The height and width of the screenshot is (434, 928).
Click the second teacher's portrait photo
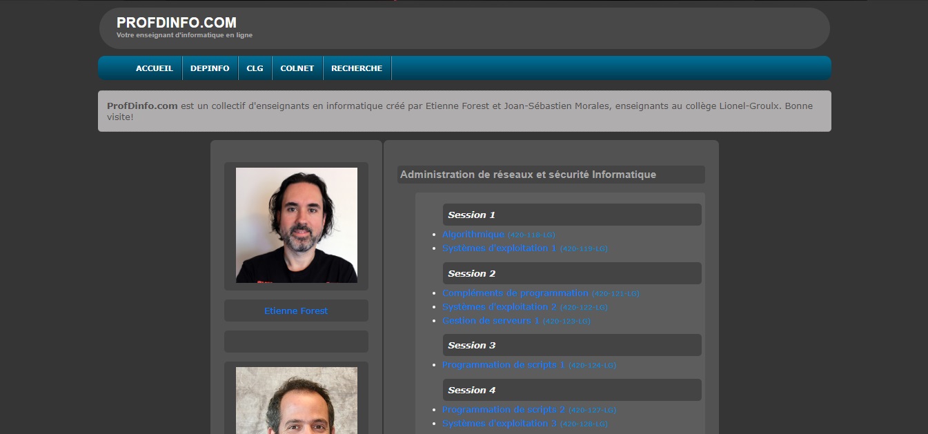(297, 400)
